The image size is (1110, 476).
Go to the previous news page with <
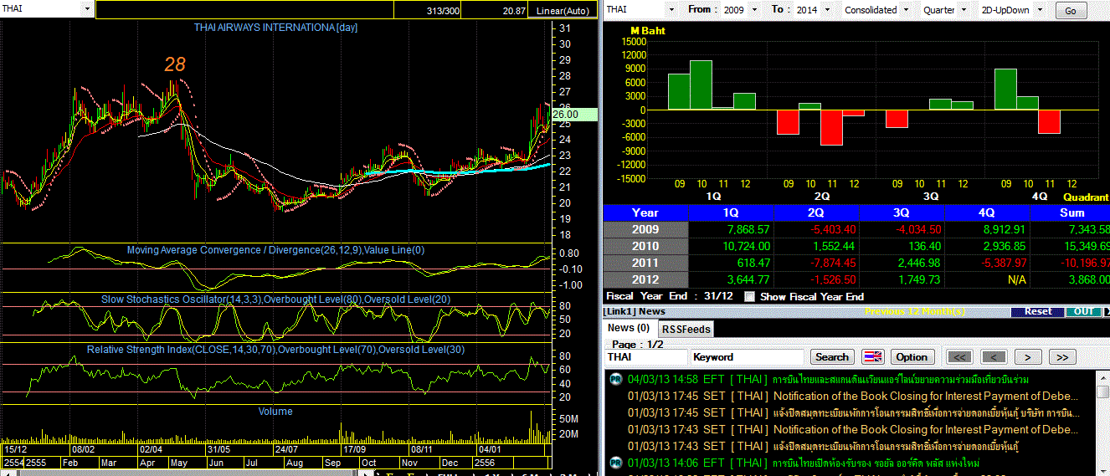click(x=994, y=357)
